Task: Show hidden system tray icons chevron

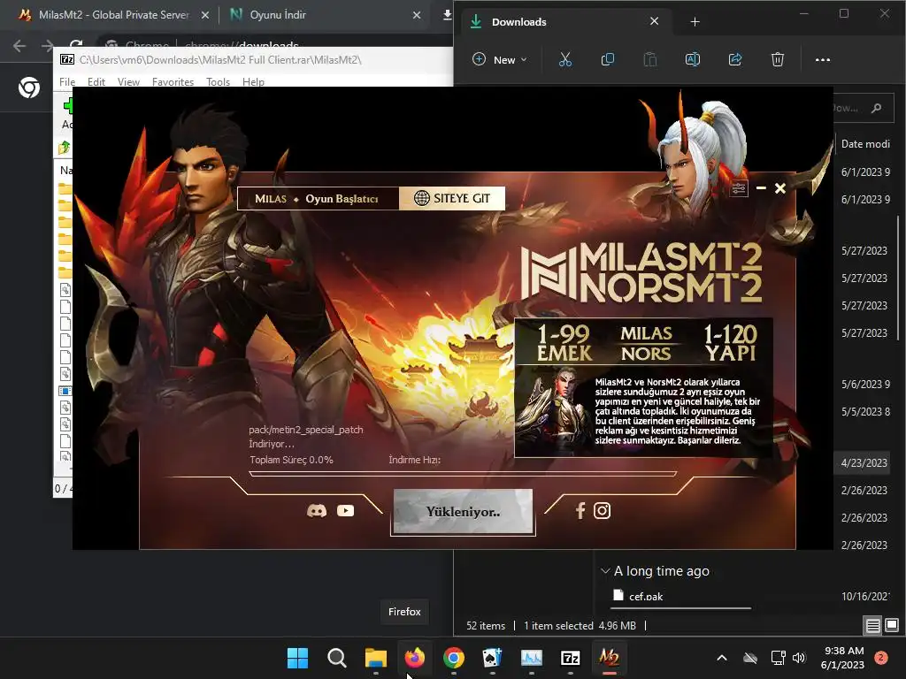Action: point(722,658)
